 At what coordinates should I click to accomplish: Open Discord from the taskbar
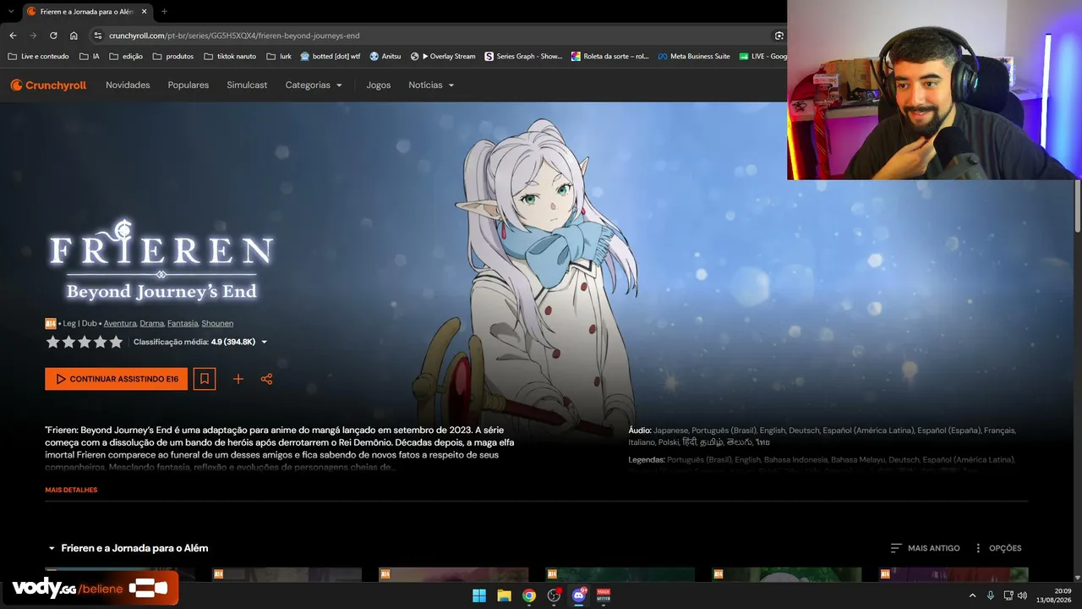coord(579,595)
